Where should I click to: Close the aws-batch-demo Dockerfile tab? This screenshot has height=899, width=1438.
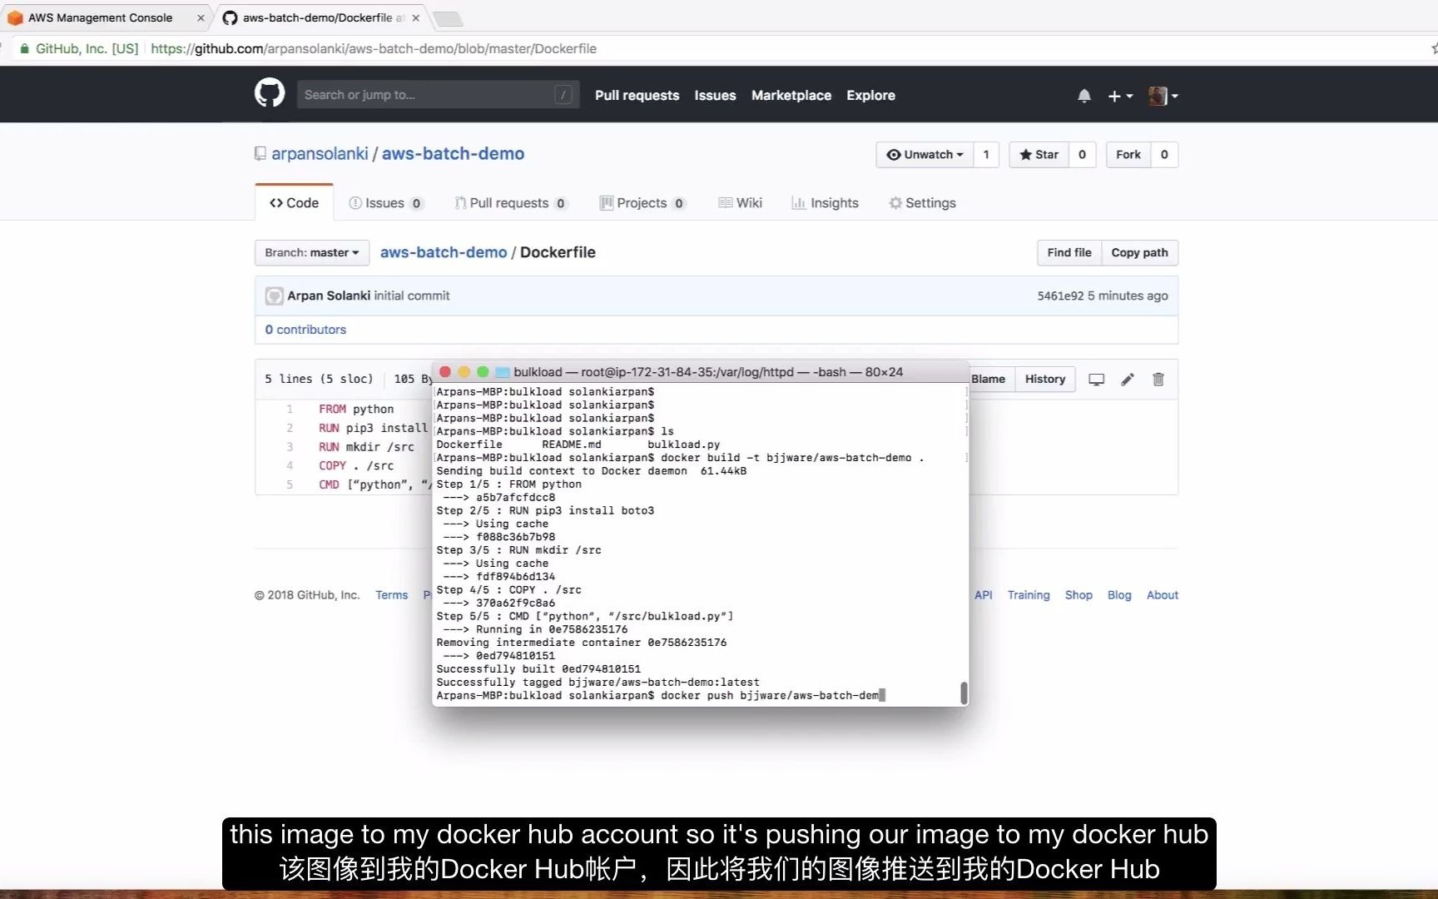coord(416,17)
